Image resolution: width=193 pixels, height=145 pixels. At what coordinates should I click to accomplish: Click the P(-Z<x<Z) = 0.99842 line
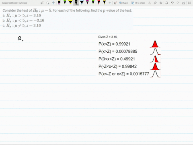117,66
